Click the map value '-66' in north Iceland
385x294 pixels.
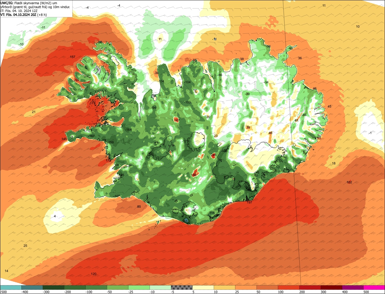tap(220, 75)
